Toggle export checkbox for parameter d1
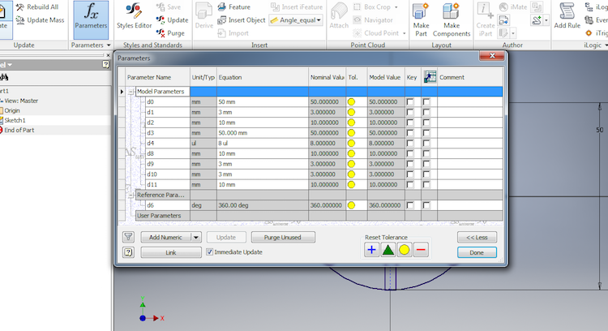Image resolution: width=608 pixels, height=331 pixels. click(426, 112)
